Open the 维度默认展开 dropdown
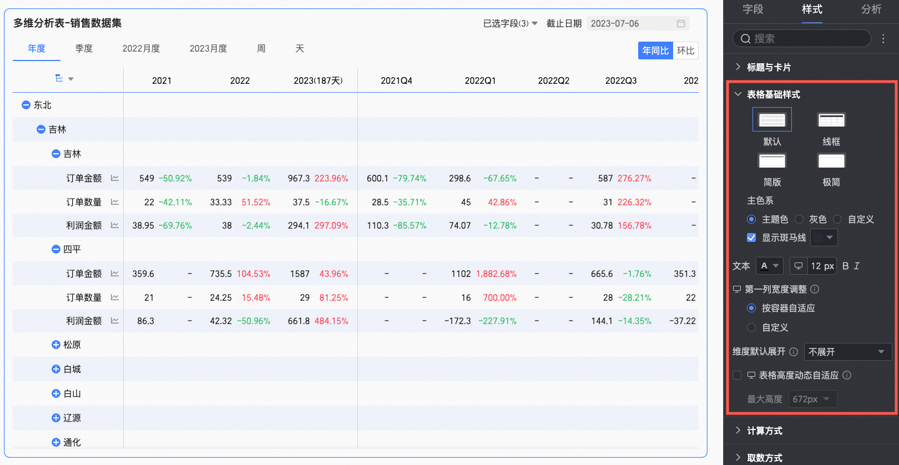 (847, 352)
